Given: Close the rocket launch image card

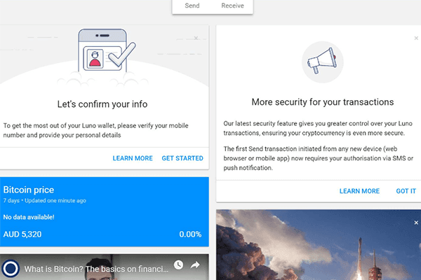Looking at the screenshot, I should (x=416, y=223).
